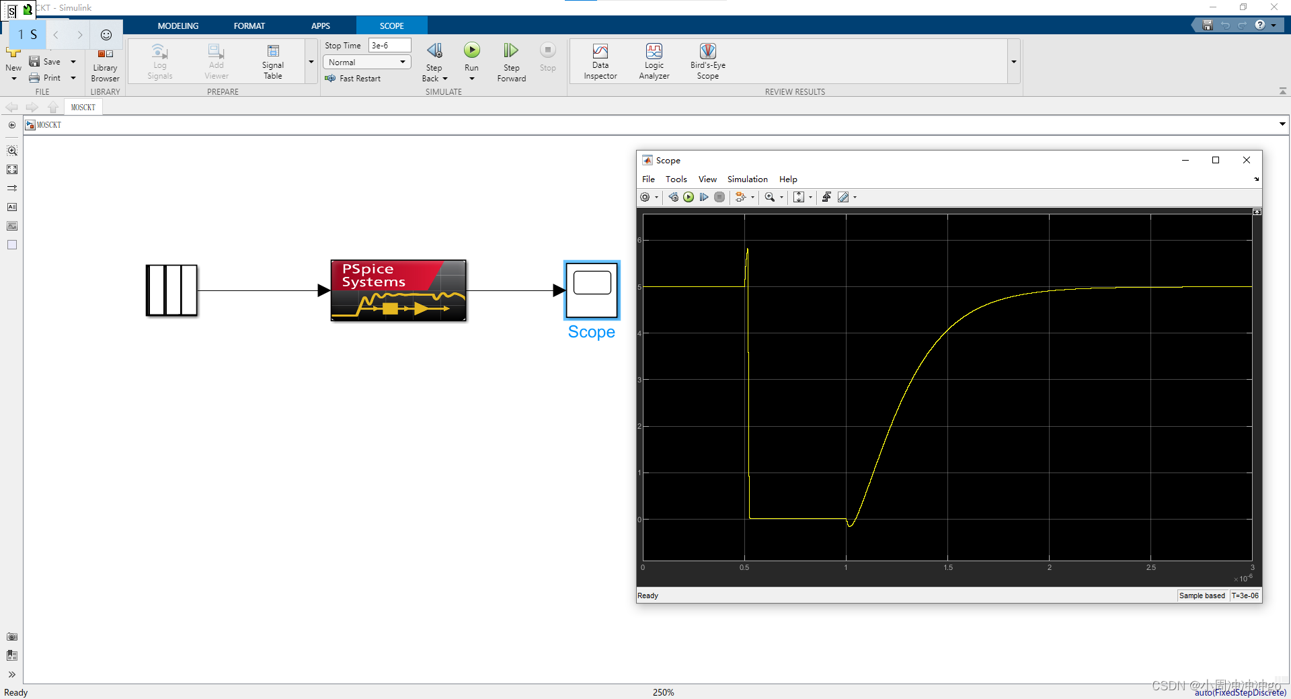Open the Simulation menu in the Scope

click(x=747, y=179)
